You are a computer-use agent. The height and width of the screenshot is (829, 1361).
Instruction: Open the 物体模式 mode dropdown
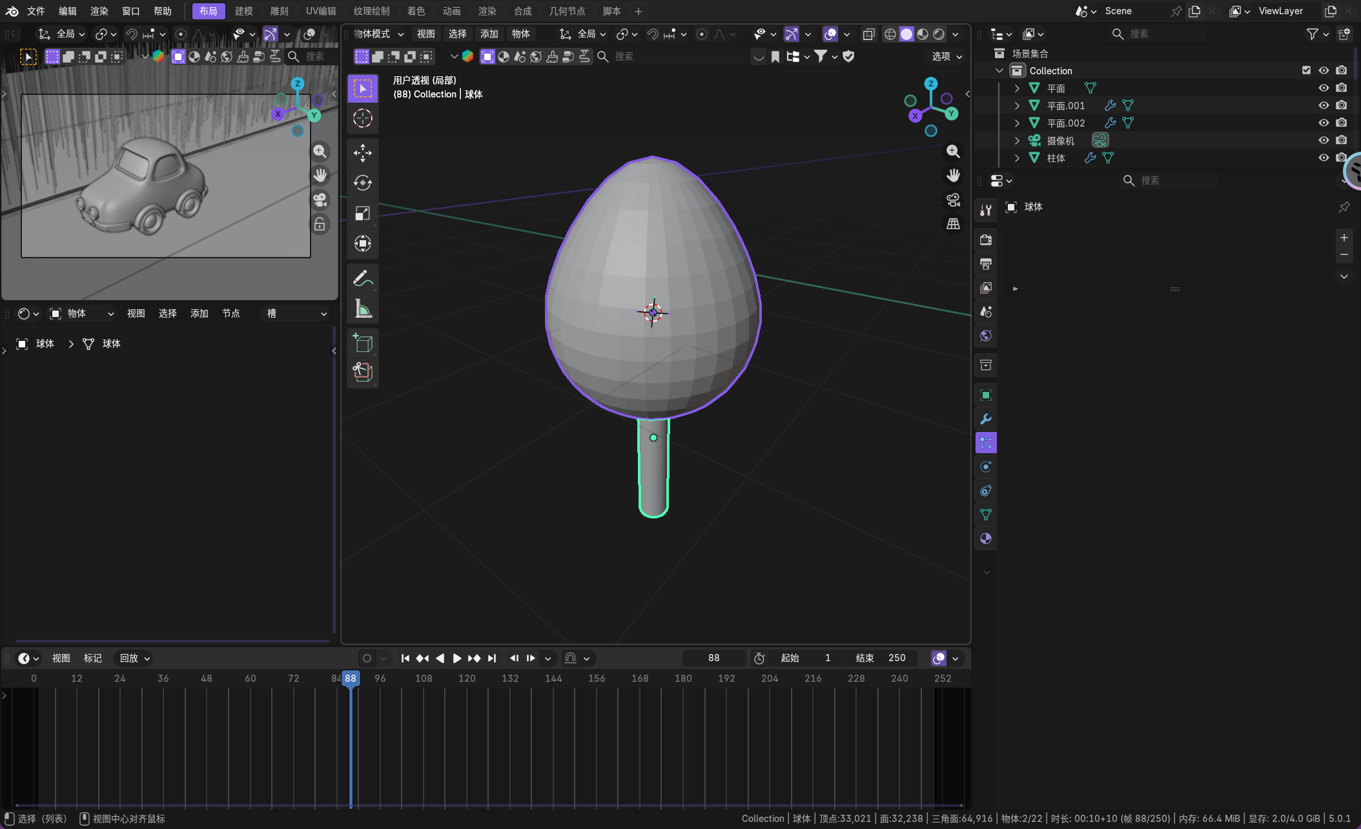[379, 34]
